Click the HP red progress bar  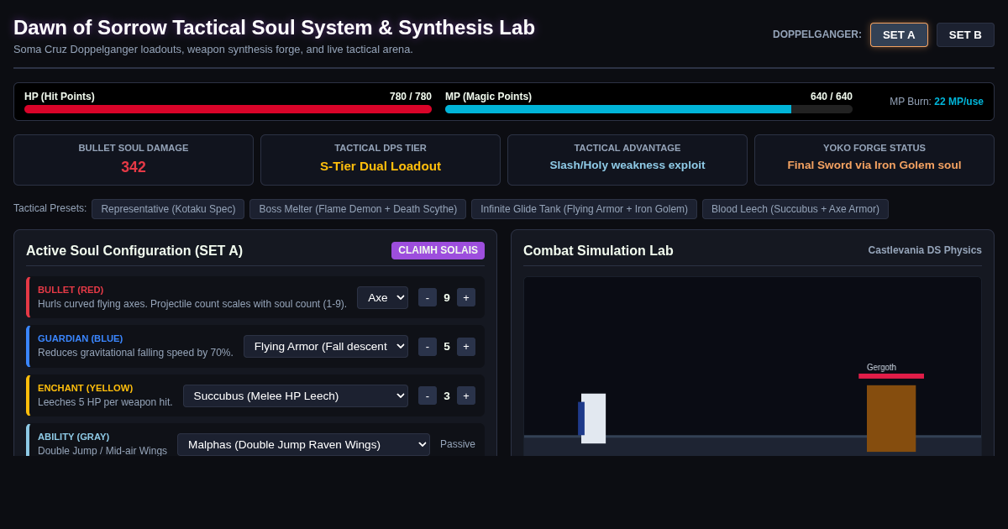click(x=228, y=109)
